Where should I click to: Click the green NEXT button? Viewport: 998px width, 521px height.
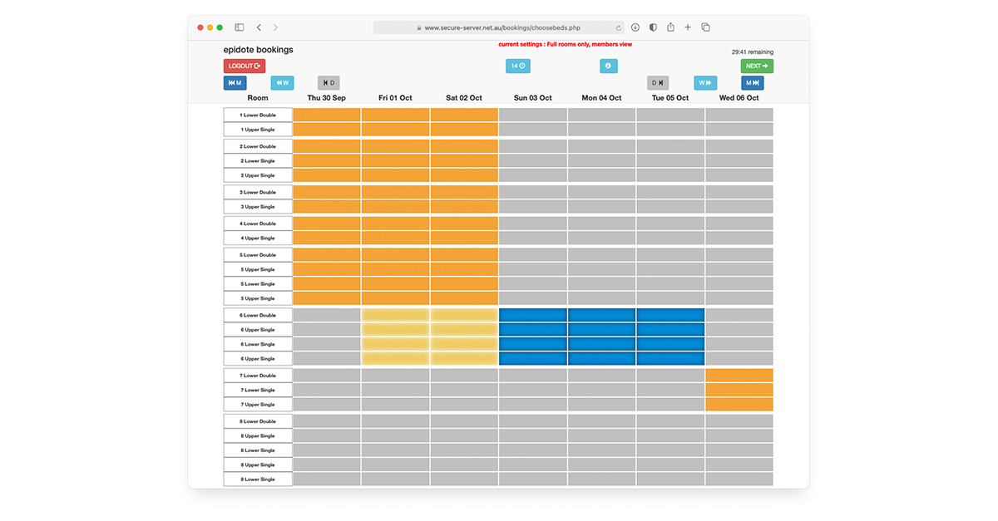tap(757, 66)
